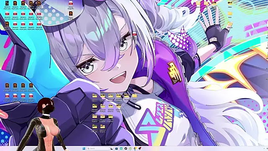Open the black L-shaped taskbar icon

tap(112, 148)
